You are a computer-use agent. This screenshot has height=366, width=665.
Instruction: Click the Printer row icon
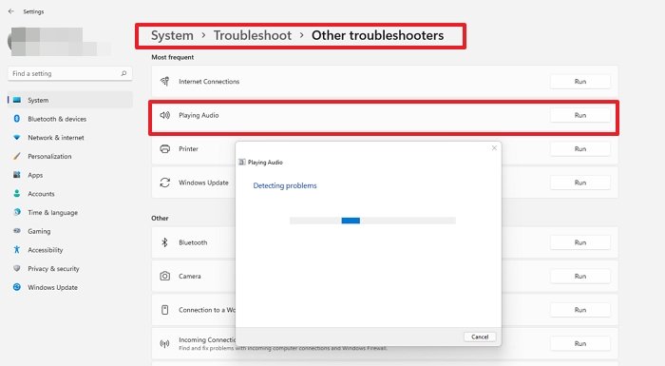point(164,148)
